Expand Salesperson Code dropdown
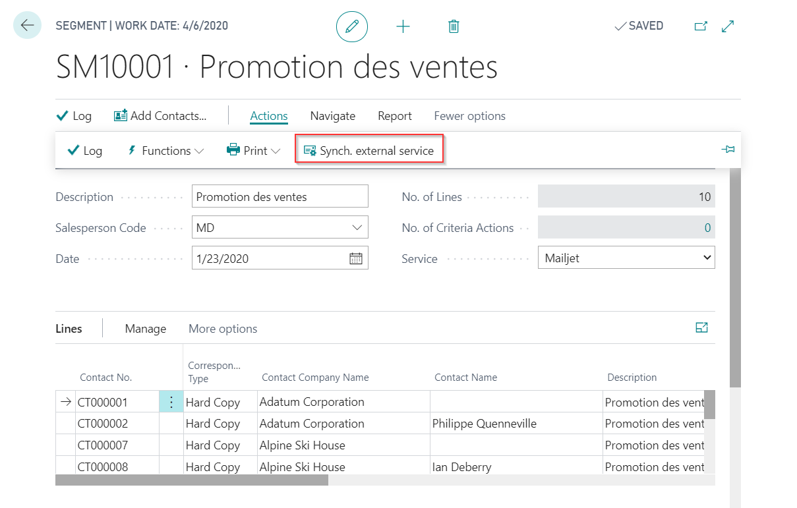The height and width of the screenshot is (508, 797). pos(357,227)
